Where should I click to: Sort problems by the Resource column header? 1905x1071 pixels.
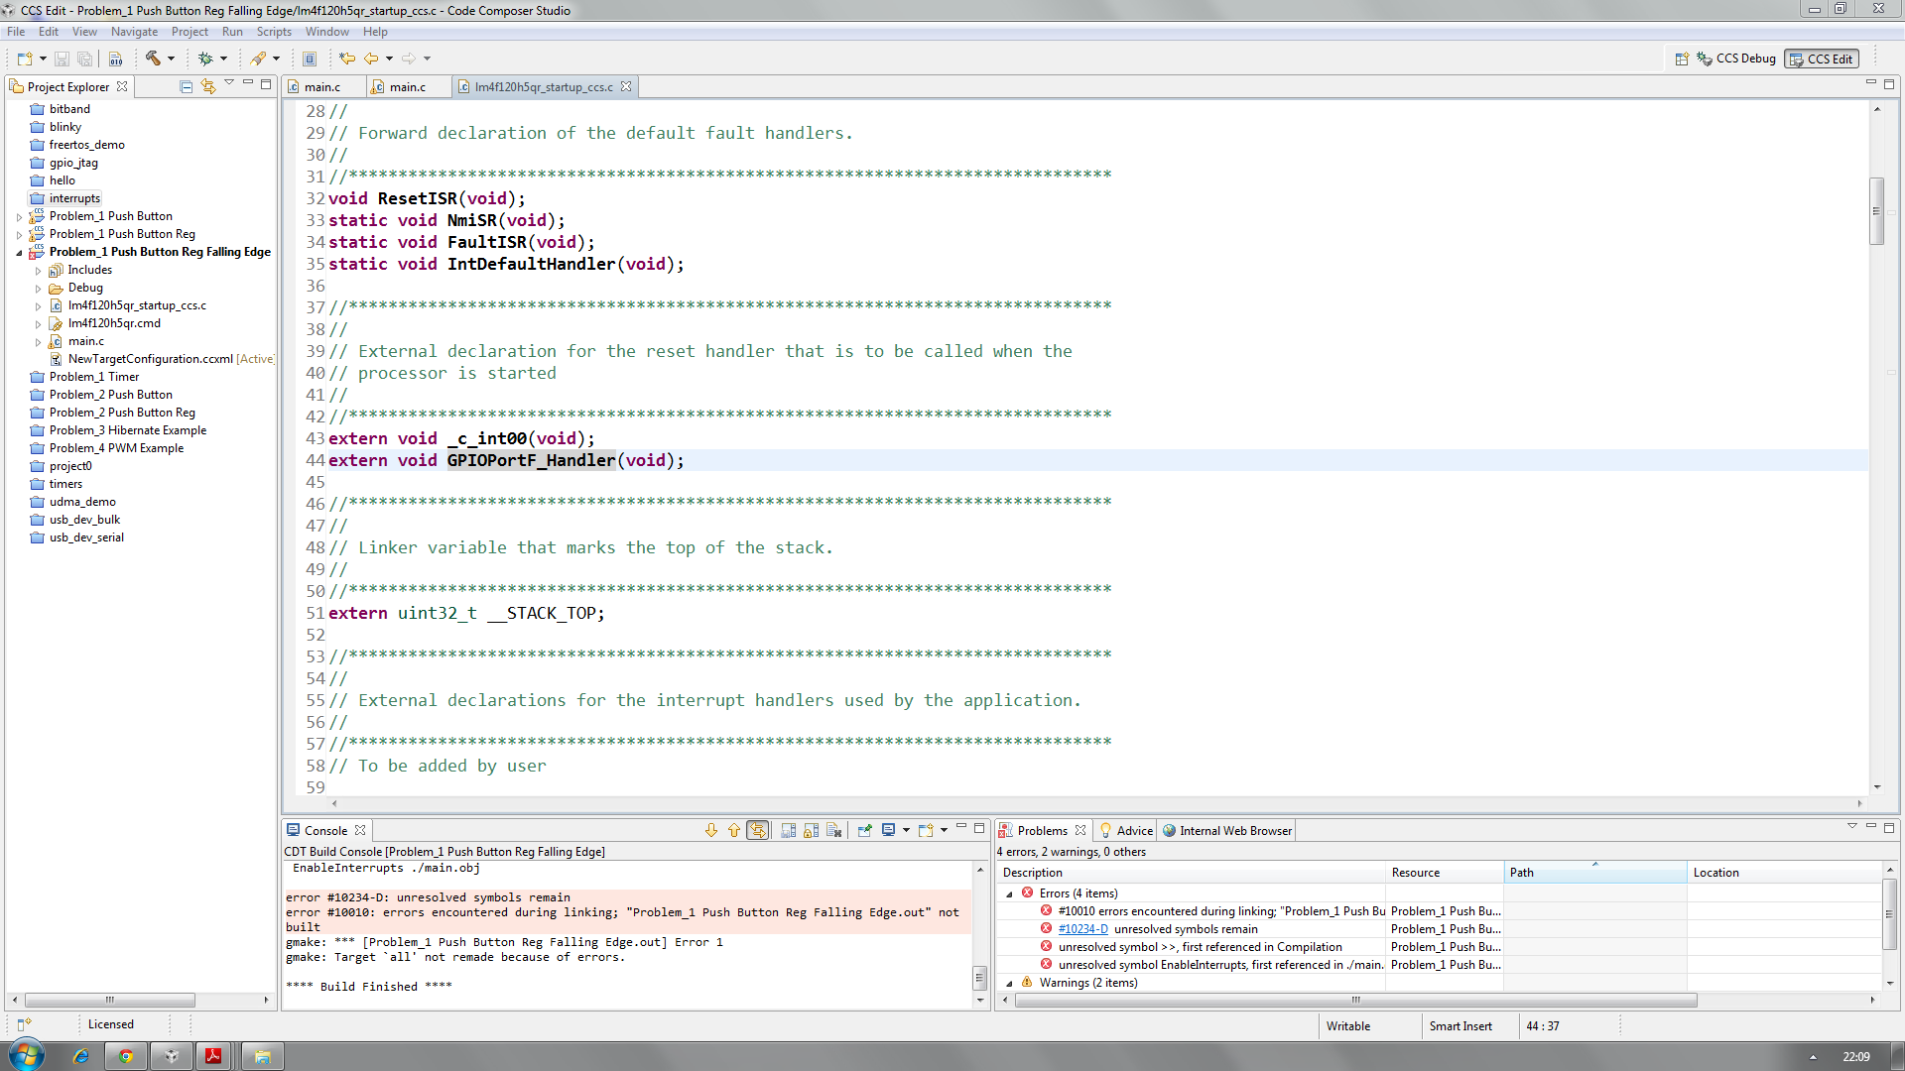[x=1444, y=873]
